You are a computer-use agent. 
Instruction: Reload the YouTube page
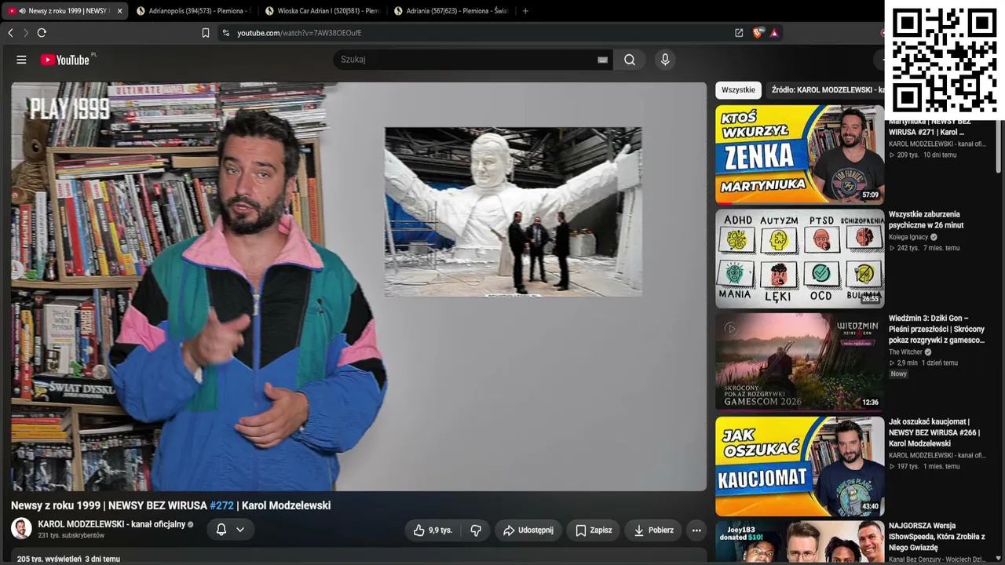pyautogui.click(x=42, y=33)
